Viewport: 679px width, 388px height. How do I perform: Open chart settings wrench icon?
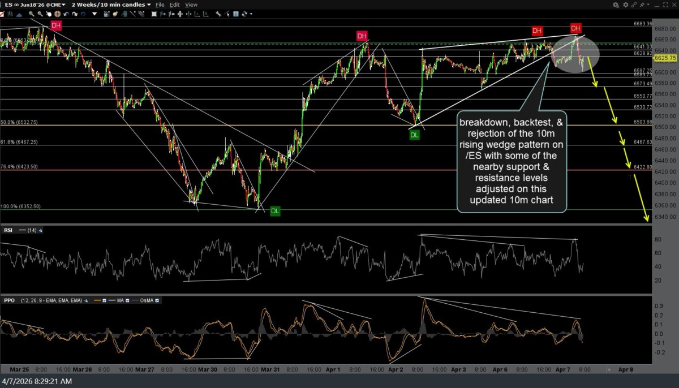tap(218, 14)
